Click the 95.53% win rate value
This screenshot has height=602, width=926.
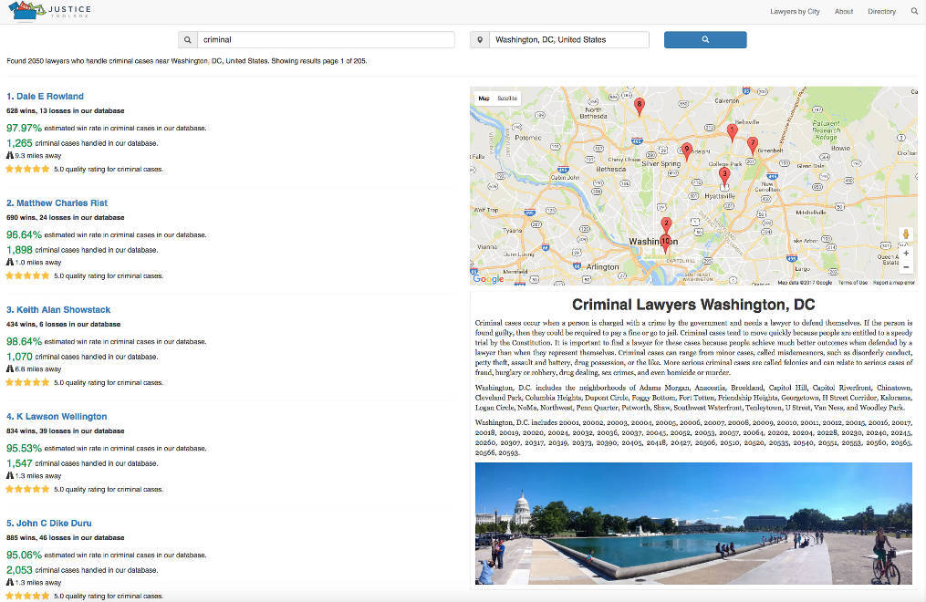[25, 449]
